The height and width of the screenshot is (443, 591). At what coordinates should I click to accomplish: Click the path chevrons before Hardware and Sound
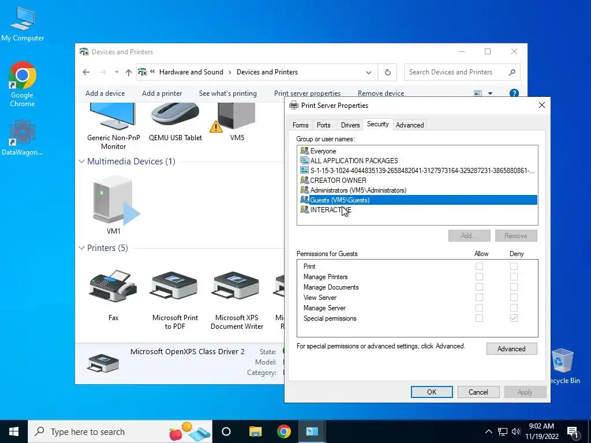(x=152, y=72)
